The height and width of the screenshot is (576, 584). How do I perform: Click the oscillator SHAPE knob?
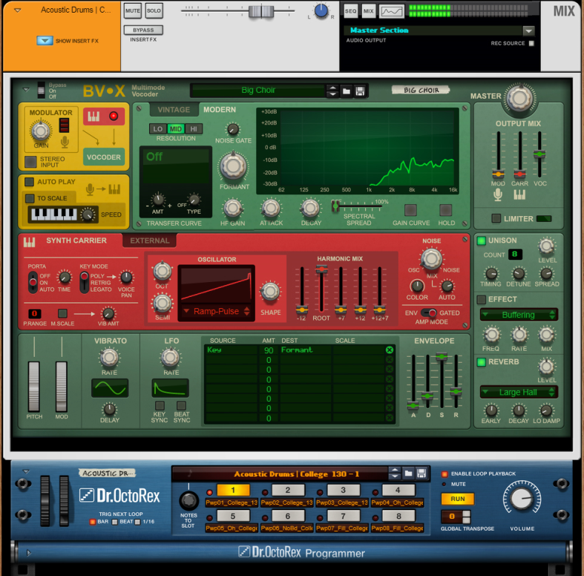pos(270,292)
